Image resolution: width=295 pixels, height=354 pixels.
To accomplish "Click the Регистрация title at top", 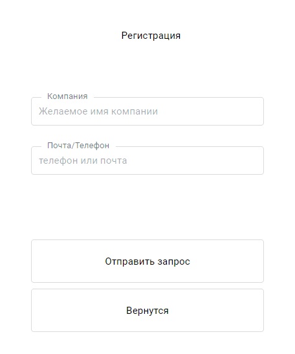I will (151, 36).
